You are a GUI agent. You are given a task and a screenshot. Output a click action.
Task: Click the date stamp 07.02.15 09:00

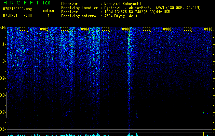pyautogui.click(x=17, y=15)
